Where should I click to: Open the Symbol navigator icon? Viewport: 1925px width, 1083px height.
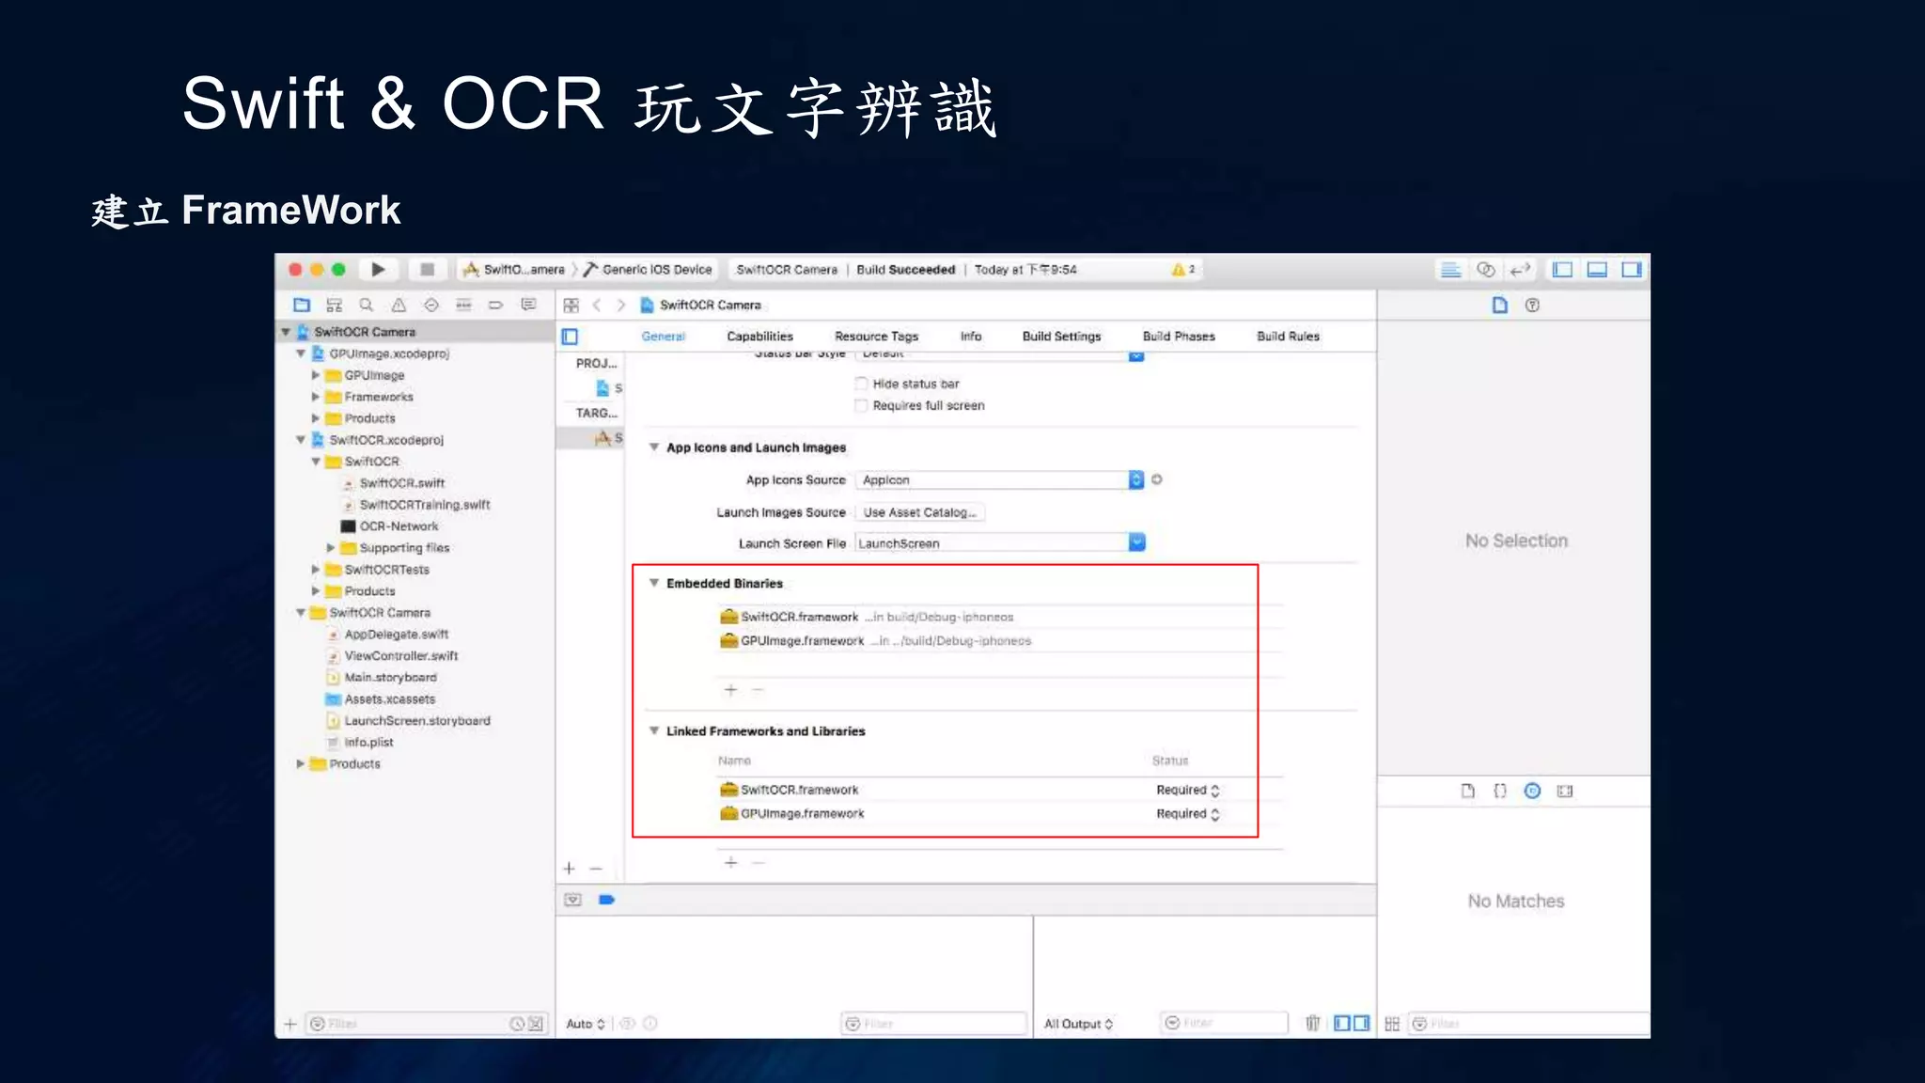[334, 305]
